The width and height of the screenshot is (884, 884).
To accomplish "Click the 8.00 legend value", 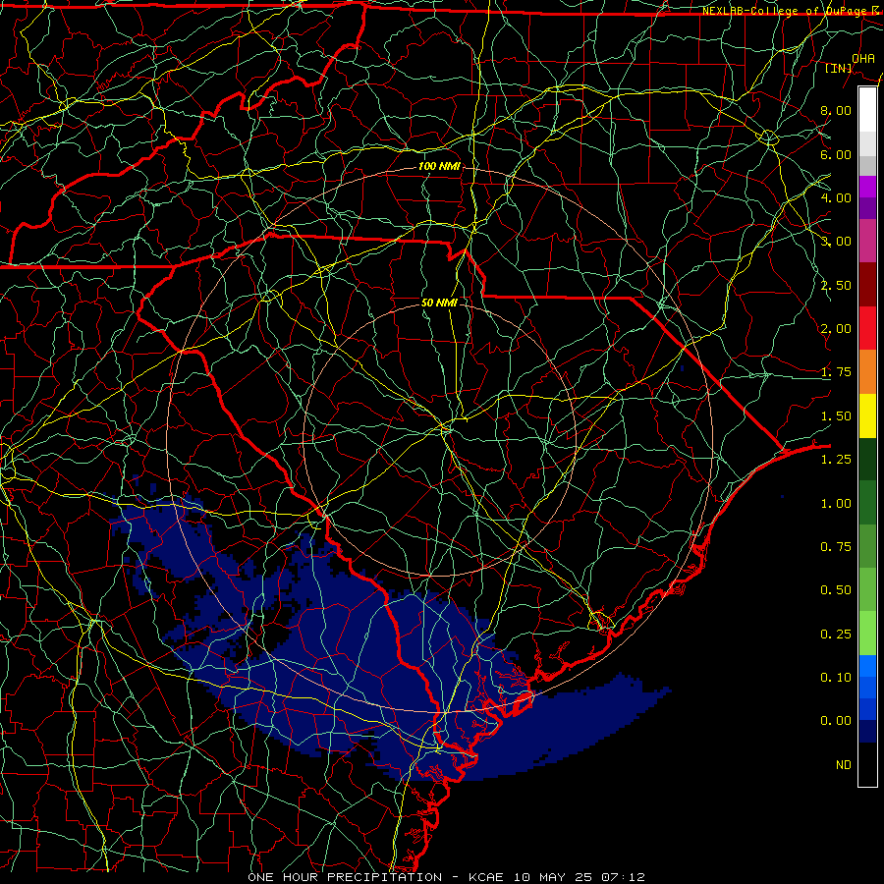I will (x=836, y=110).
